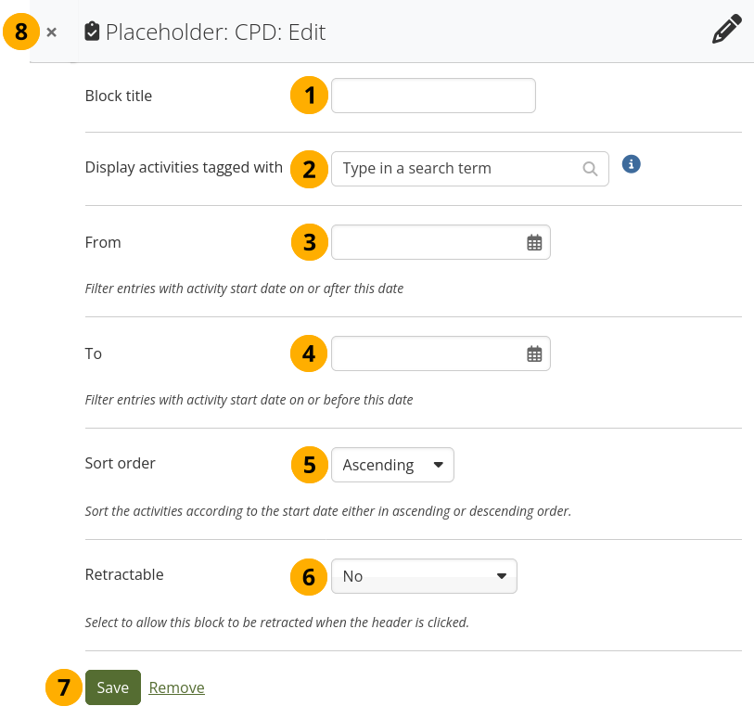The width and height of the screenshot is (754, 719).
Task: Click inside the To date field
Action: [427, 354]
